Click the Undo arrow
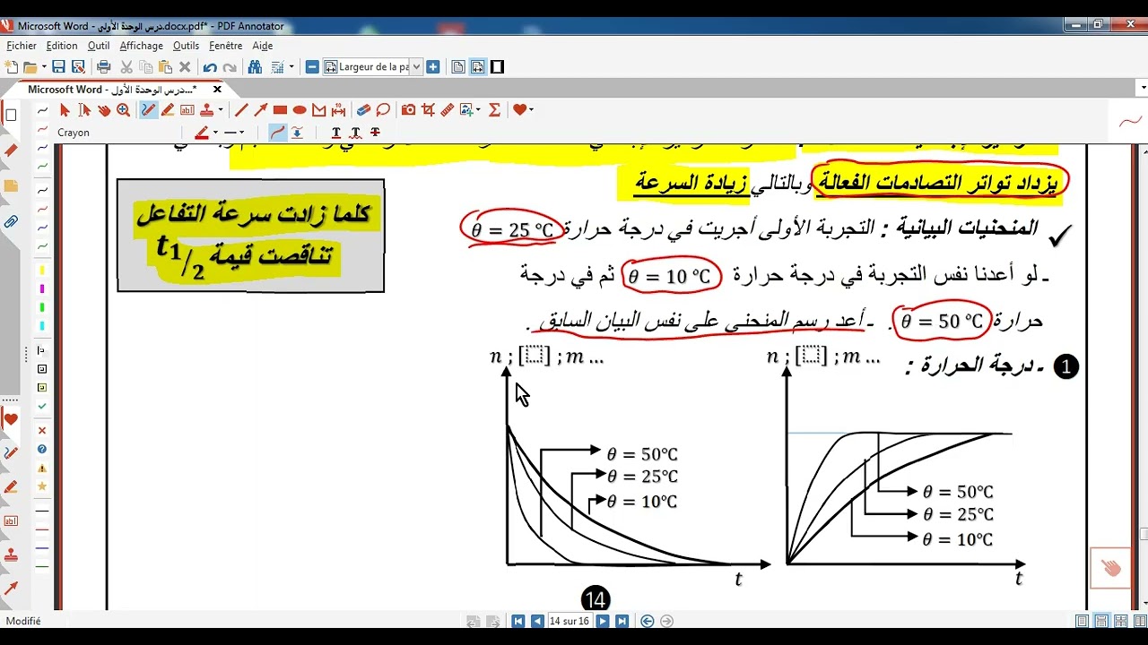 (x=210, y=67)
